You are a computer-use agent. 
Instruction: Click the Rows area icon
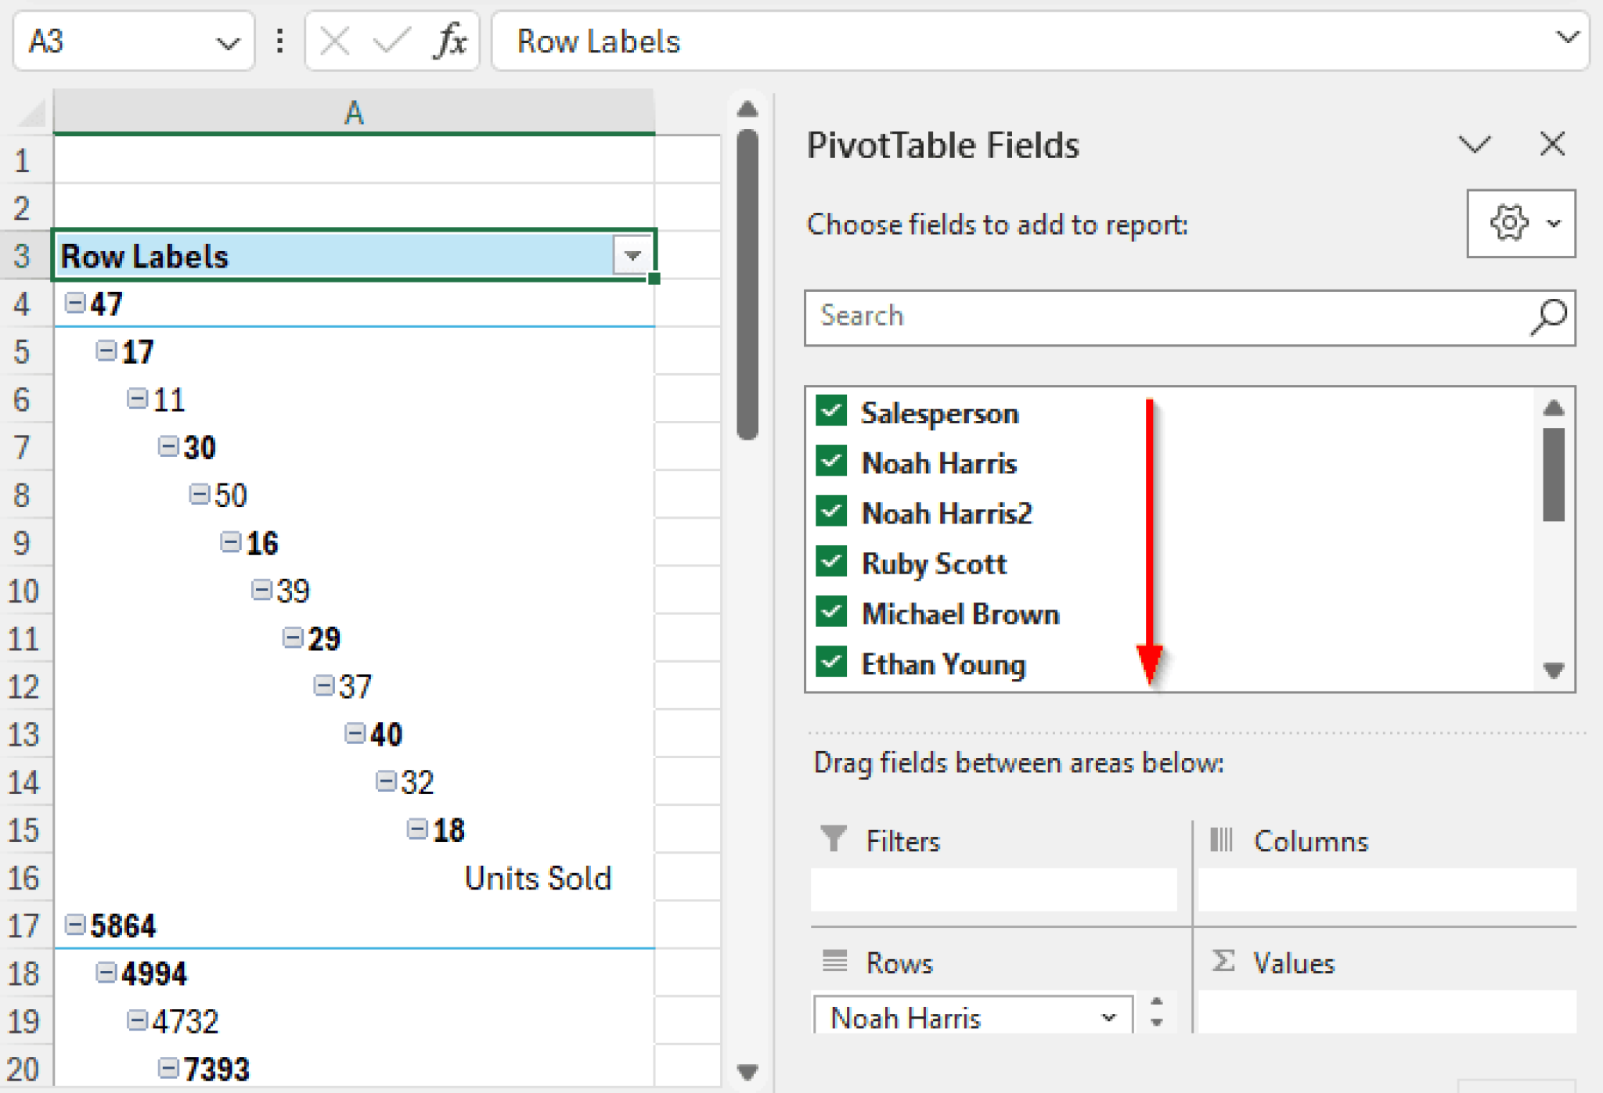[x=834, y=962]
